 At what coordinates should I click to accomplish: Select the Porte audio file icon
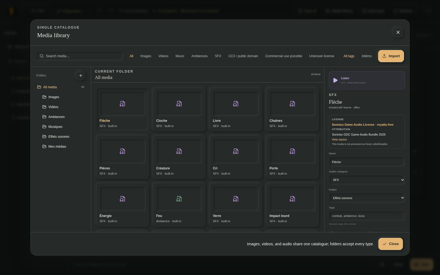coord(292,151)
